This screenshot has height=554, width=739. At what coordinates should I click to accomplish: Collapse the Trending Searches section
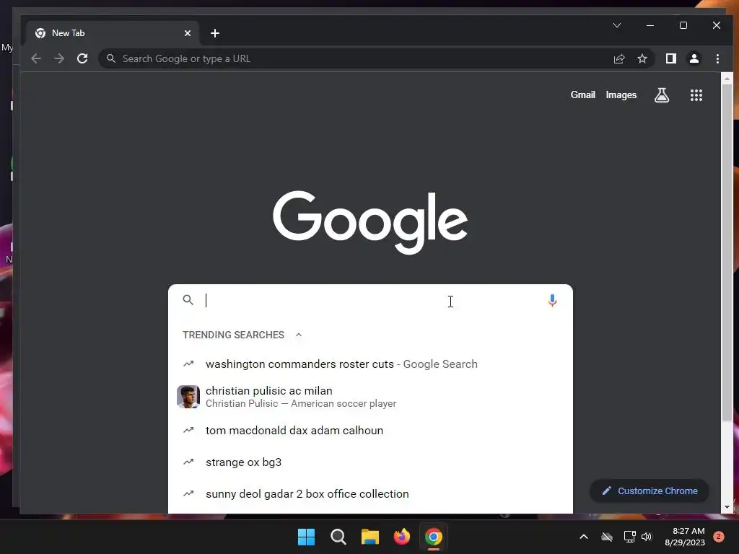point(298,335)
